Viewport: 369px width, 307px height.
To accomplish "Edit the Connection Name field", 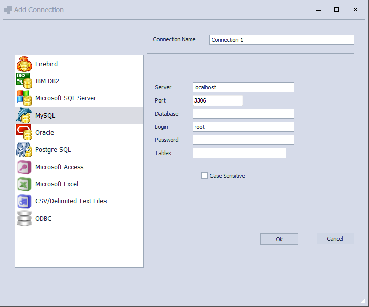I will (282, 40).
